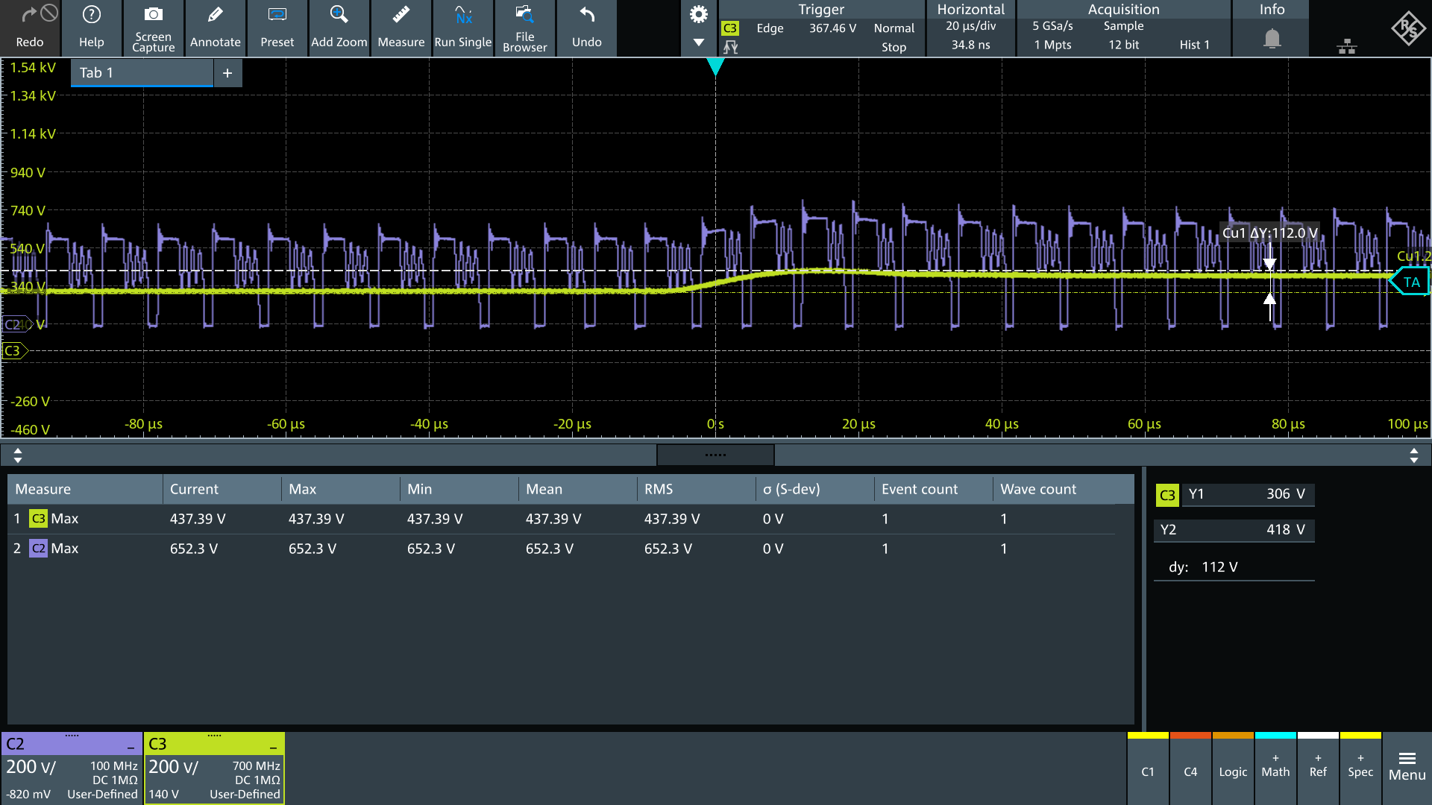Select the Annotate tool
This screenshot has width=1432, height=805.
click(213, 27)
